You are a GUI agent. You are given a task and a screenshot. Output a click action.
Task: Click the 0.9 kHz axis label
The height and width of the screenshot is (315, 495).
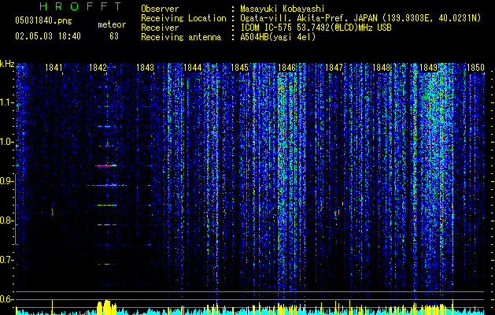click(x=6, y=181)
